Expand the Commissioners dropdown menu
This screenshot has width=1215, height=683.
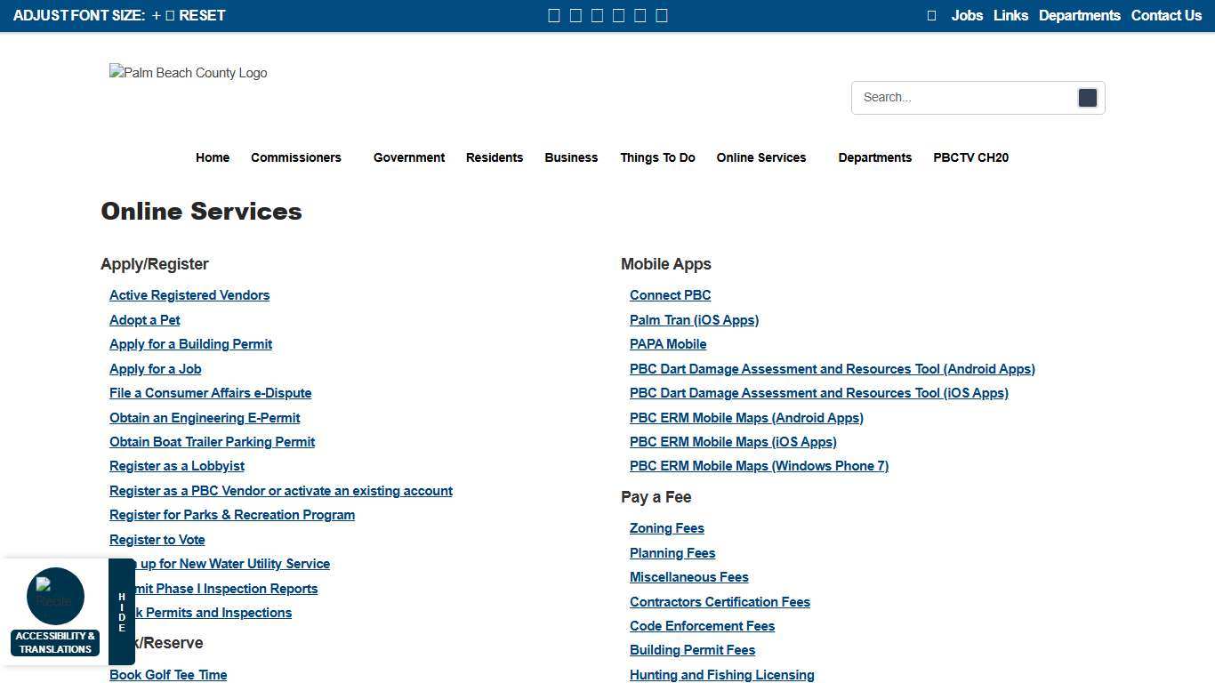(x=296, y=157)
